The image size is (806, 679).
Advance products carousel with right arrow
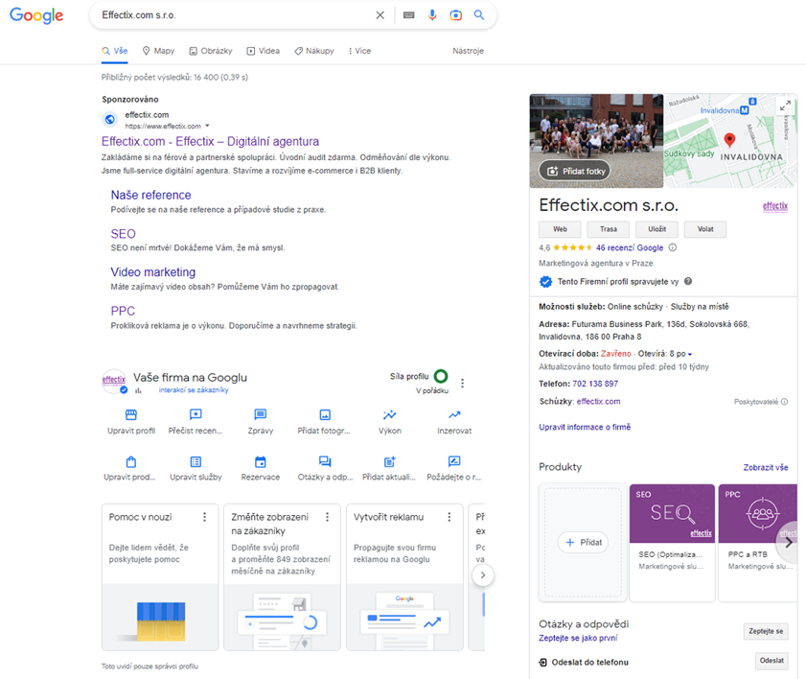[x=788, y=542]
